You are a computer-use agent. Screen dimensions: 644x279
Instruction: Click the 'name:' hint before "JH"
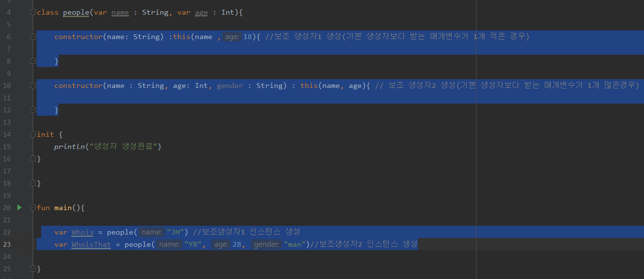click(x=151, y=232)
